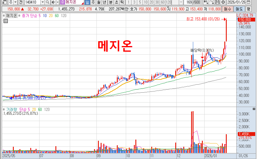This screenshot has height=159, width=257.
Task: Select the 틱 tick chart period
Action: (x=122, y=2)
